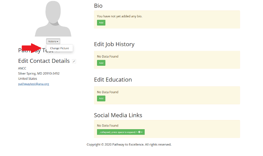Click Add in the Edit Education section

pos(101,98)
